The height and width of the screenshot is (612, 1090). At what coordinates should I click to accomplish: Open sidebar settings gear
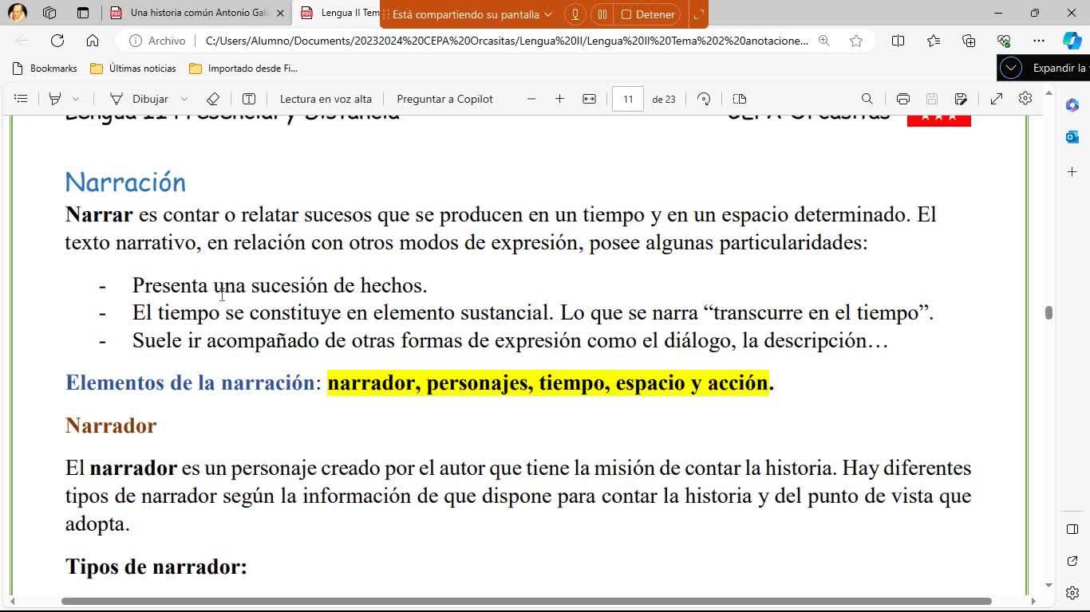[1072, 593]
